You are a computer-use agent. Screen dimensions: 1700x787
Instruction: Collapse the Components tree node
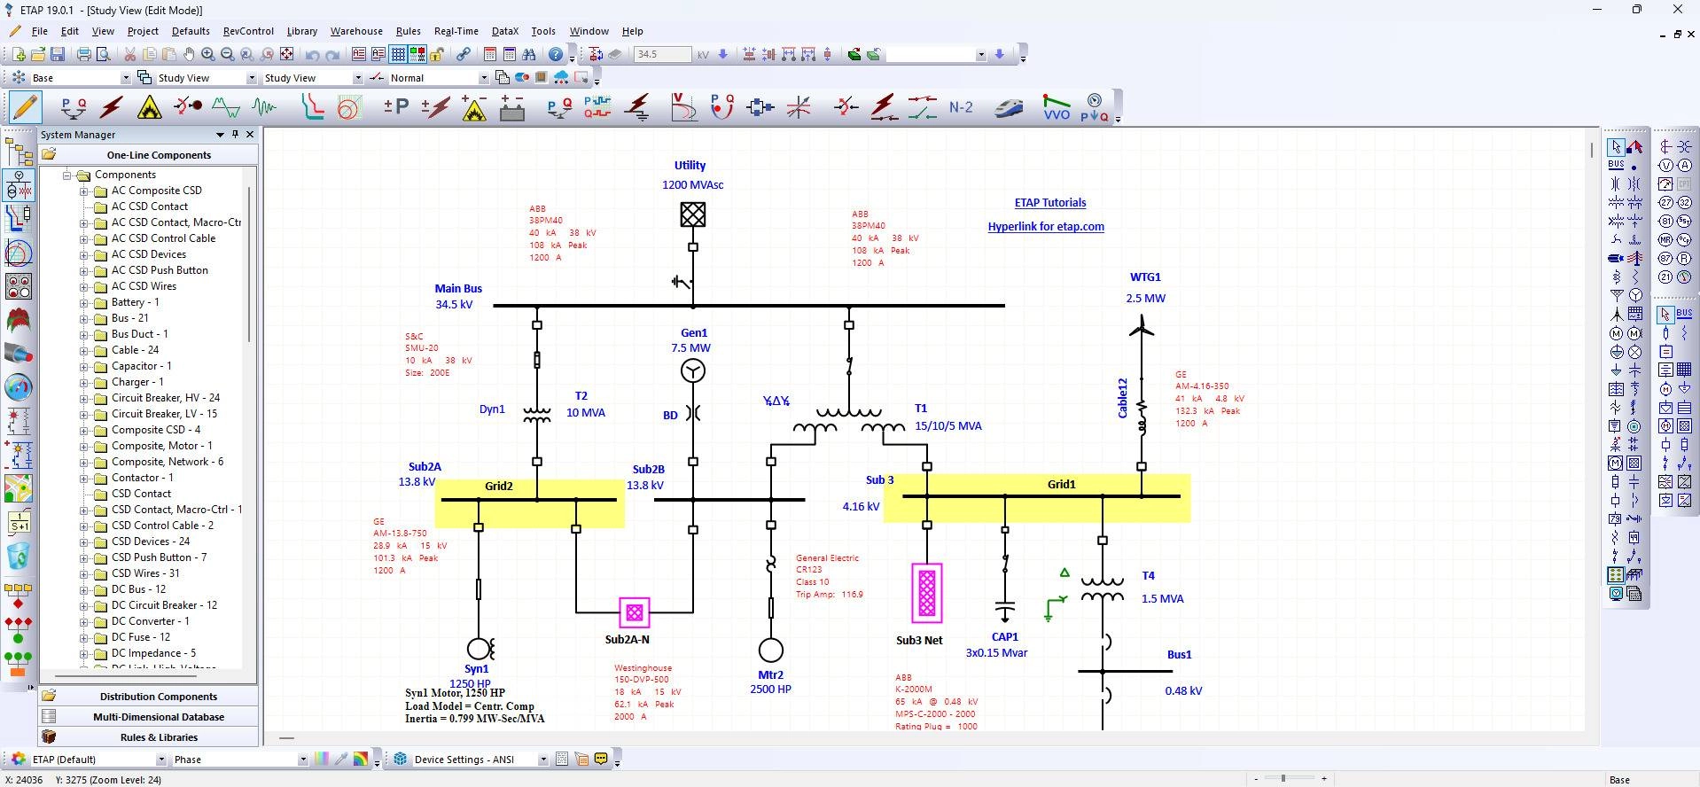click(x=66, y=175)
